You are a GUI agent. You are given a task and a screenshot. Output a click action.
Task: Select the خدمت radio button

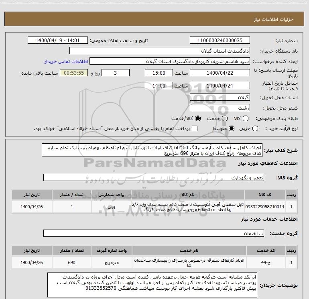click(225, 118)
